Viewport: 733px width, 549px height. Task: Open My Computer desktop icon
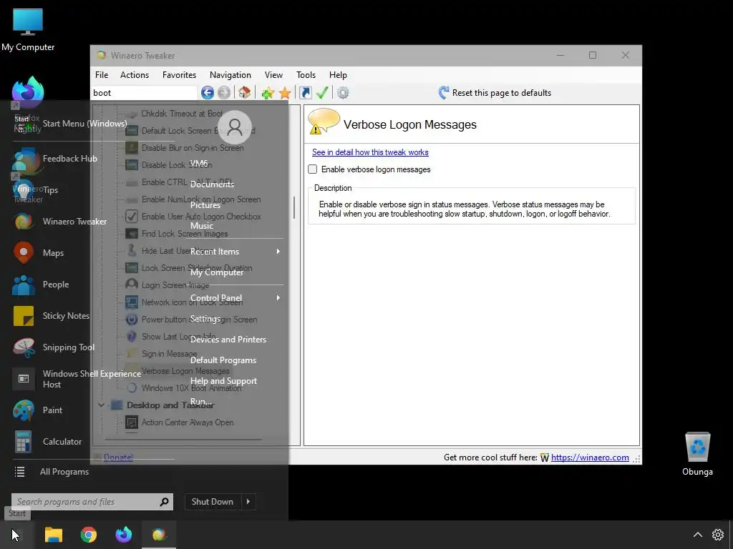[x=28, y=29]
